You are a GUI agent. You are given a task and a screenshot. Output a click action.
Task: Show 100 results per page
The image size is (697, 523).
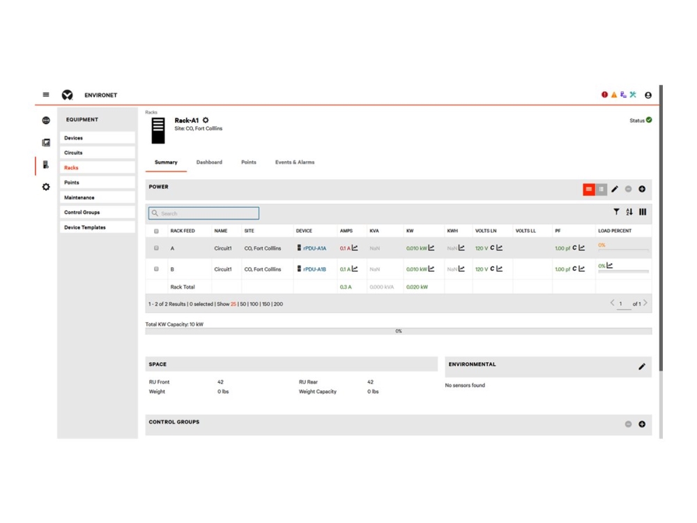(x=256, y=304)
